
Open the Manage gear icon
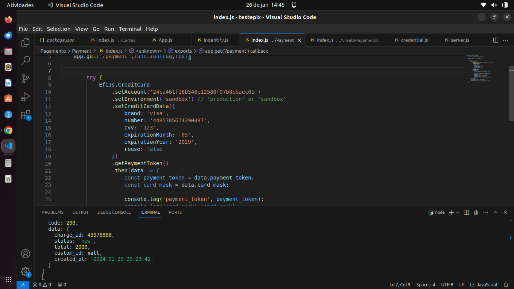[26, 272]
